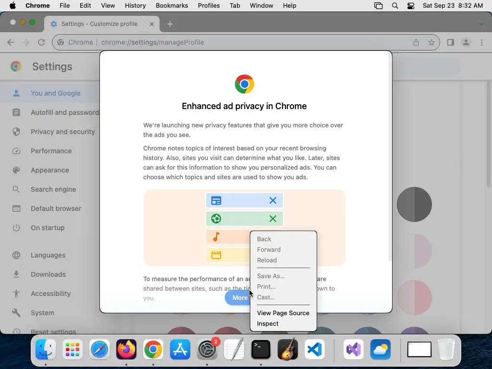The width and height of the screenshot is (492, 369).
Task: Open Control Center in menu bar
Action: click(411, 6)
